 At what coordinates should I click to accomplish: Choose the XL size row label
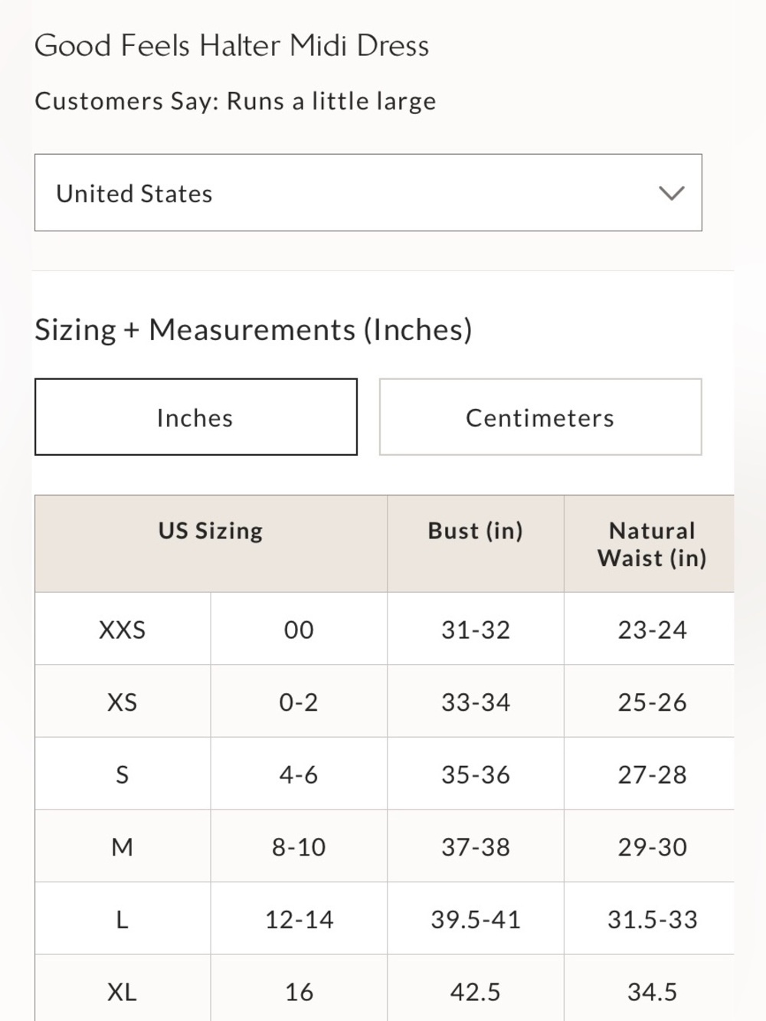(x=123, y=990)
